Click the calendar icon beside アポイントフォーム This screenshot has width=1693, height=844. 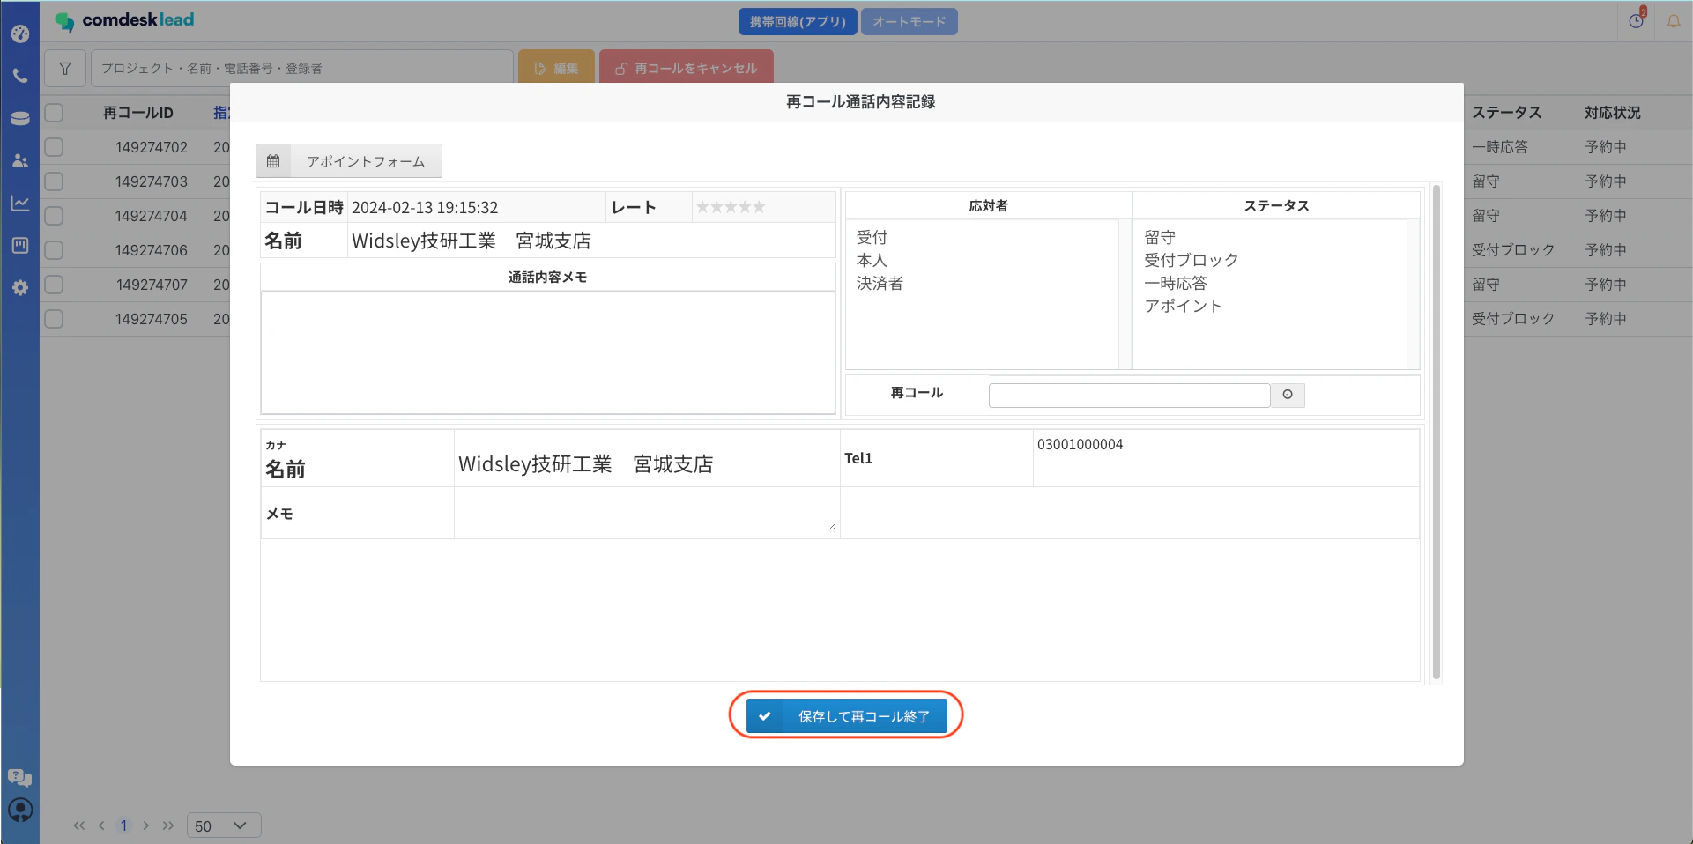273,161
